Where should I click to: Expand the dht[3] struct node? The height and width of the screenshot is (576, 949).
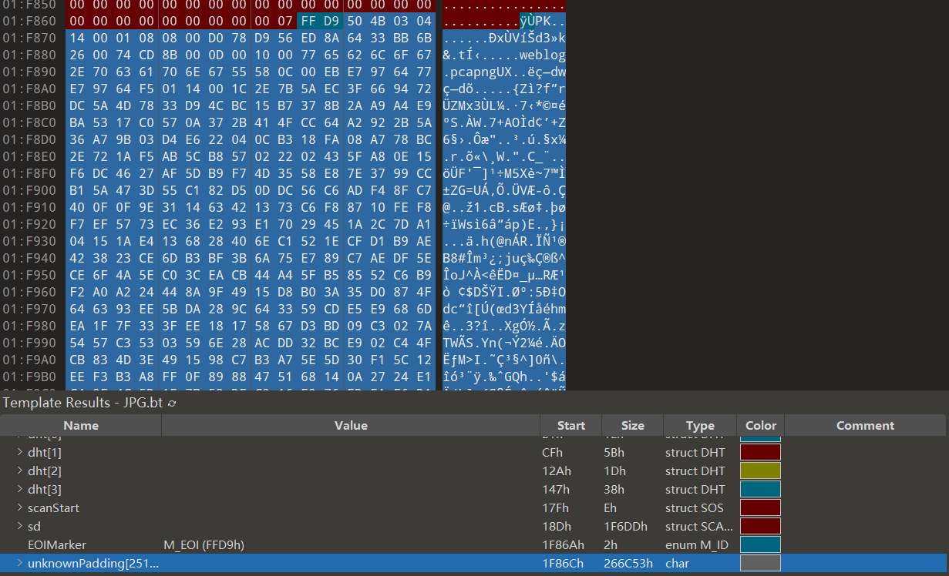coord(20,490)
